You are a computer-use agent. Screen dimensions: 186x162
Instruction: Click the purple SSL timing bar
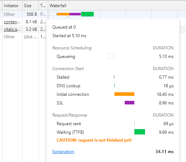[x=129, y=103]
